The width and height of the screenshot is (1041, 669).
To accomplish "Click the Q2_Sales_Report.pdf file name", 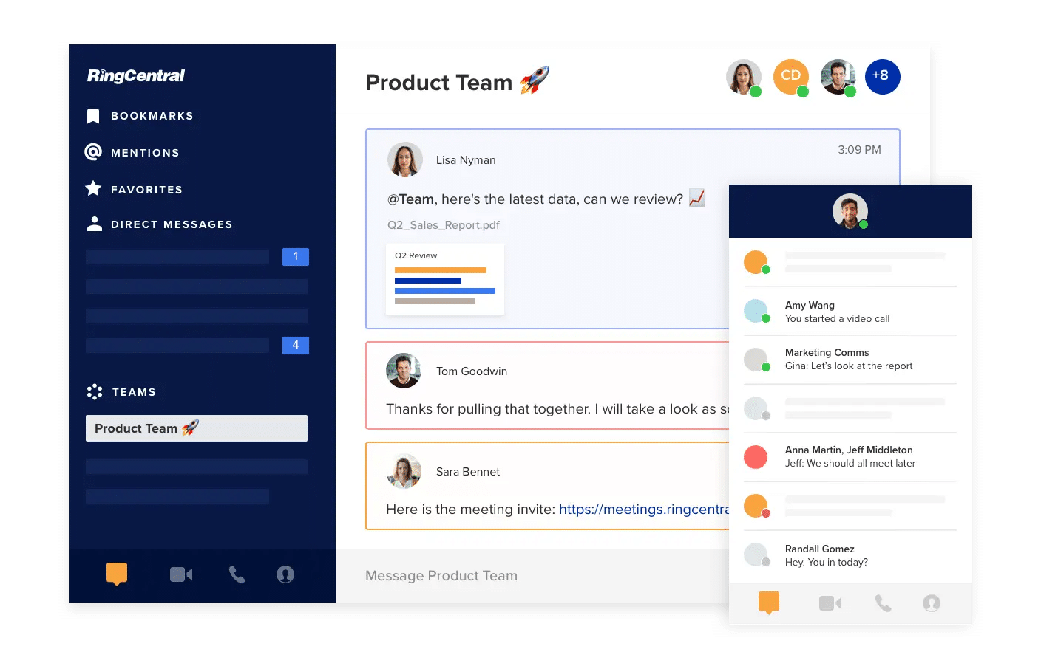I will point(444,225).
